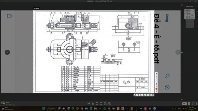Upload screenshot to cloud in Lightshot
This screenshot has height=111, width=198.
[x=135, y=95]
